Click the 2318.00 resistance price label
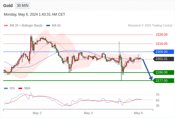Viewport: 175px width, 118px height. [161, 44]
